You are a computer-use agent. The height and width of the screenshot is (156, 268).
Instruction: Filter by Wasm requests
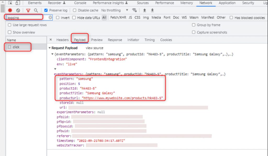(x=194, y=17)
